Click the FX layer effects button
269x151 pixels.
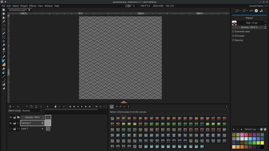pyautogui.click(x=41, y=107)
